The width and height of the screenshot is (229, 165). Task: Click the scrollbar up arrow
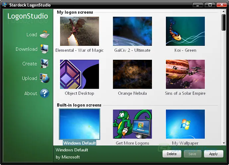click(x=223, y=11)
